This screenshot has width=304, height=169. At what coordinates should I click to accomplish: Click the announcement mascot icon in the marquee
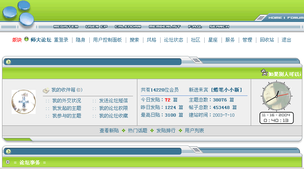tap(264, 72)
